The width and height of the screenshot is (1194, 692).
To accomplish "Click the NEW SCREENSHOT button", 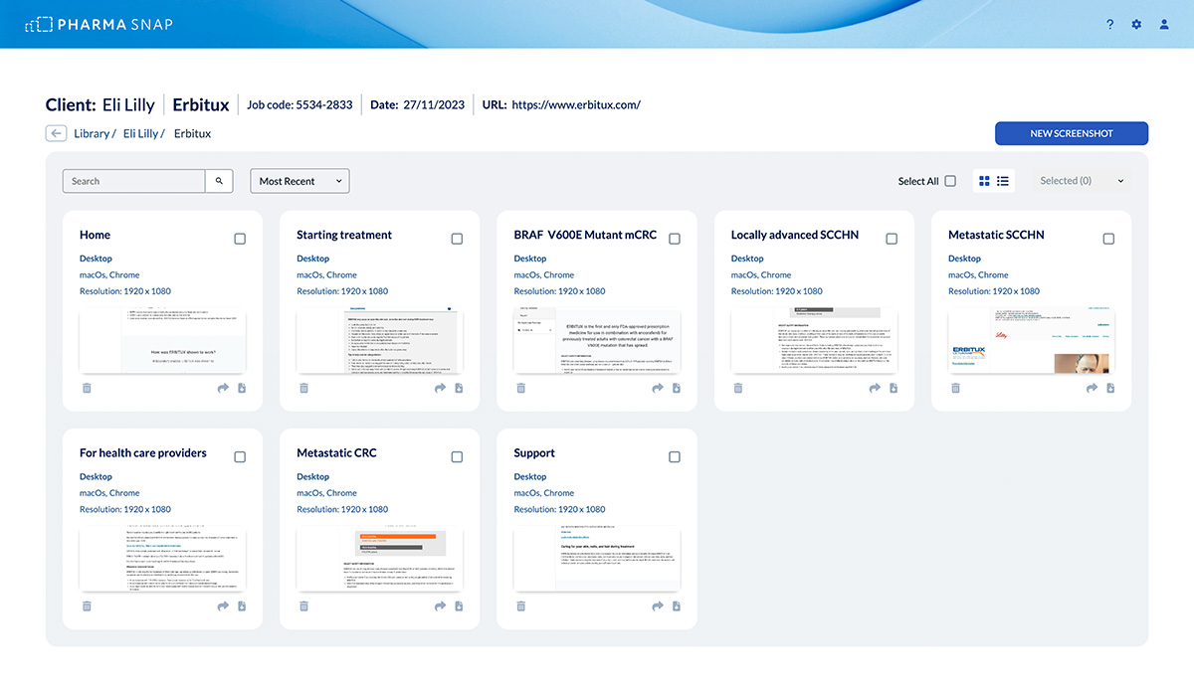I will pyautogui.click(x=1072, y=133).
